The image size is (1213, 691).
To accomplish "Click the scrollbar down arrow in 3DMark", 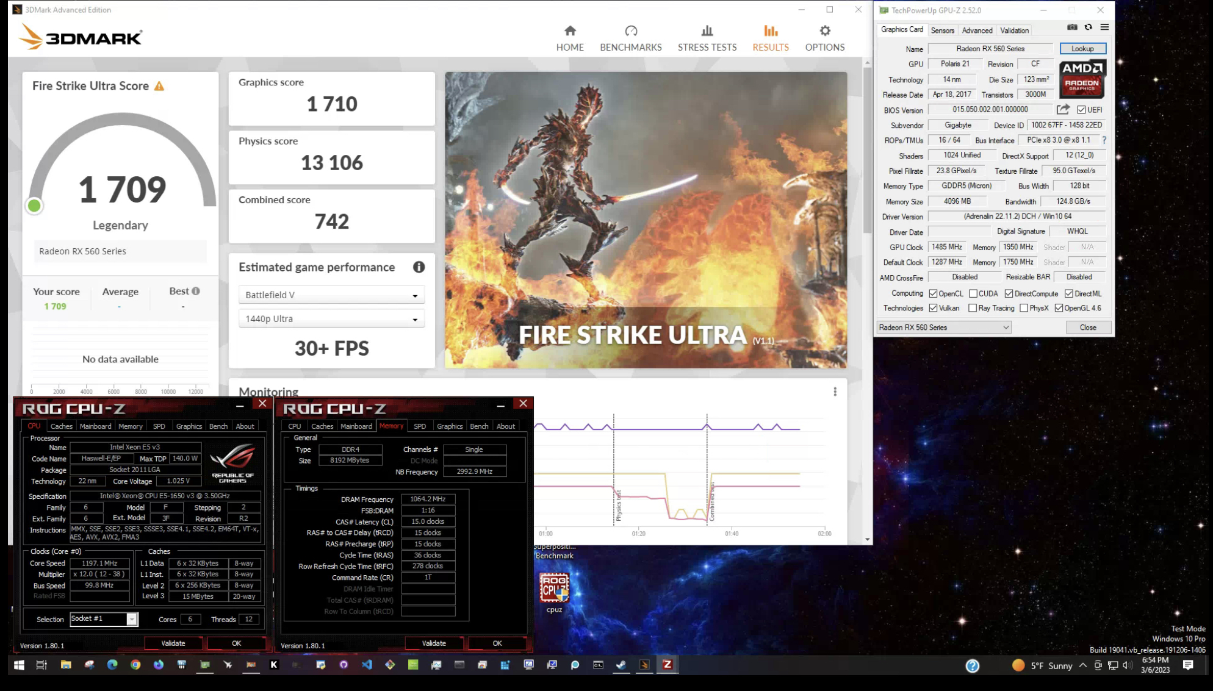I will (x=867, y=539).
